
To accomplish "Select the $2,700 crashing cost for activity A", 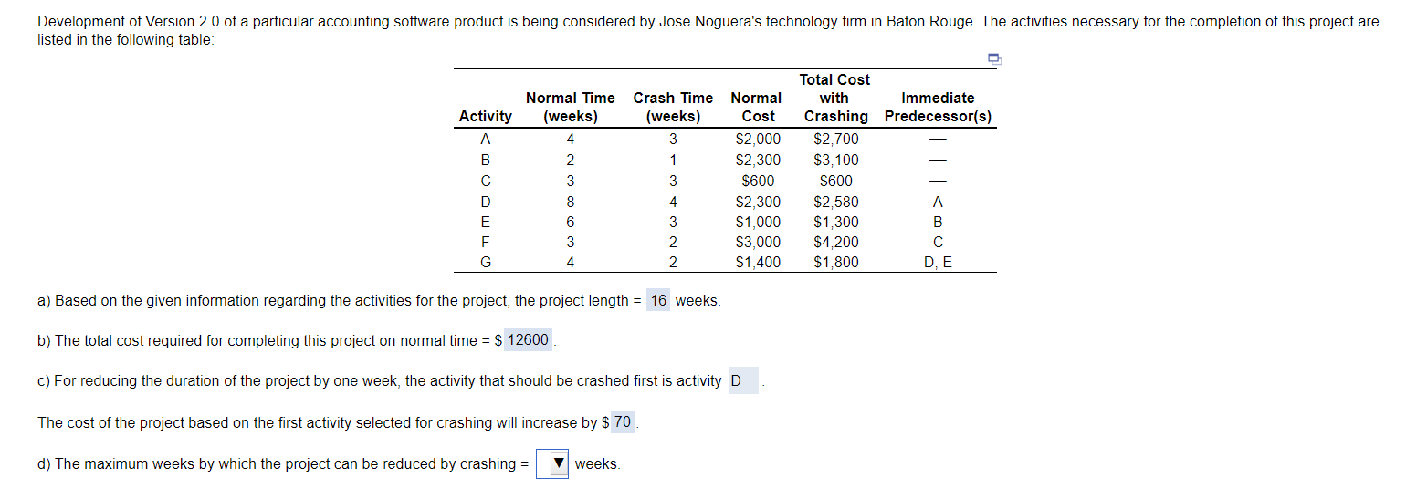I will (x=835, y=140).
